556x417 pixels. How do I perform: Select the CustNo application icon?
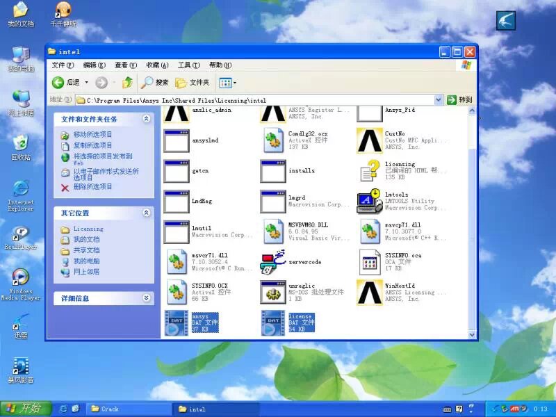pyautogui.click(x=369, y=140)
